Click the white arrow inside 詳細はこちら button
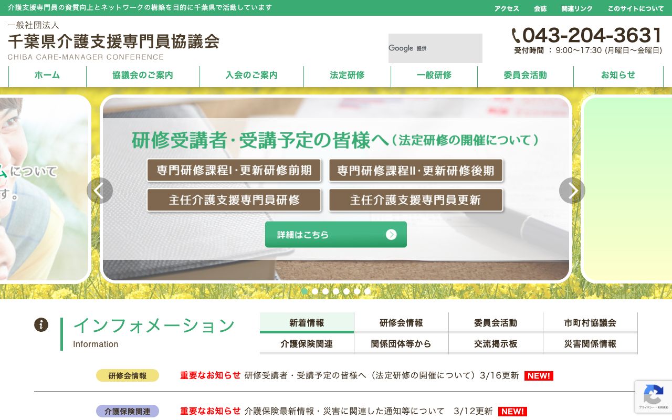 tap(391, 235)
